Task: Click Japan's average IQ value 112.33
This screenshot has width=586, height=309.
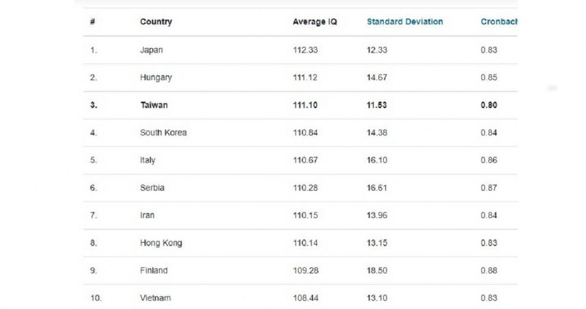Action: (305, 50)
